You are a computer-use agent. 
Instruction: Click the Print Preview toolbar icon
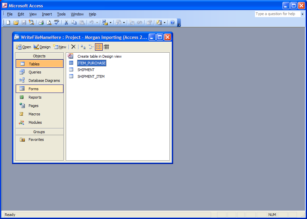coord(49,22)
